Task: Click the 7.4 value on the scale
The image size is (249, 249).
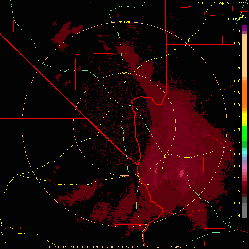Action: tap(237, 68)
